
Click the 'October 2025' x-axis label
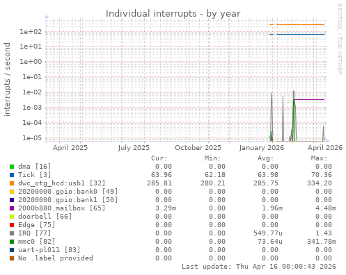pos(198,148)
